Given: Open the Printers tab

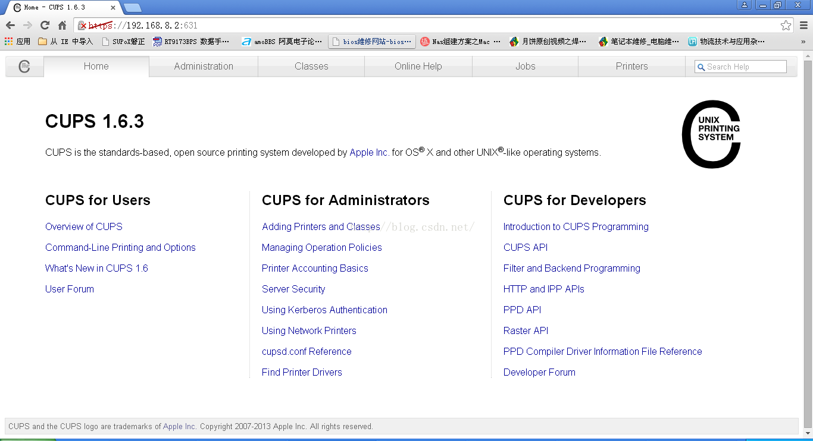Looking at the screenshot, I should pyautogui.click(x=632, y=67).
